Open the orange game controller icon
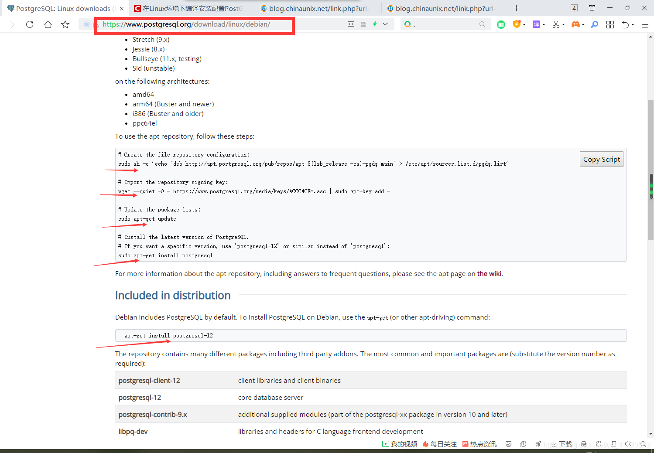The height and width of the screenshot is (453, 654). (575, 24)
